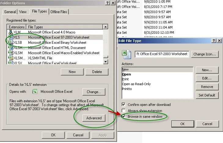223x143 pixels.
Task: Switch to the General tab
Action: pyautogui.click(x=10, y=12)
